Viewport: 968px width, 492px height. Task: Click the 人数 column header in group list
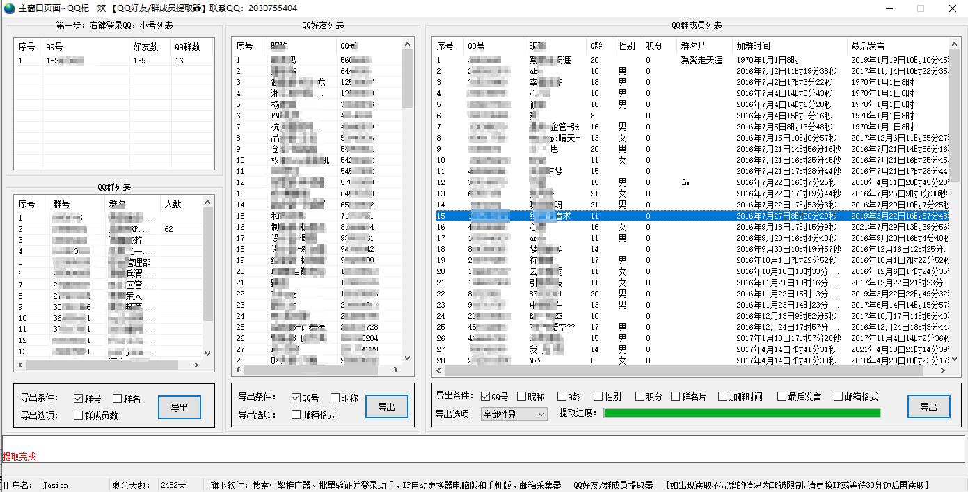[x=180, y=204]
